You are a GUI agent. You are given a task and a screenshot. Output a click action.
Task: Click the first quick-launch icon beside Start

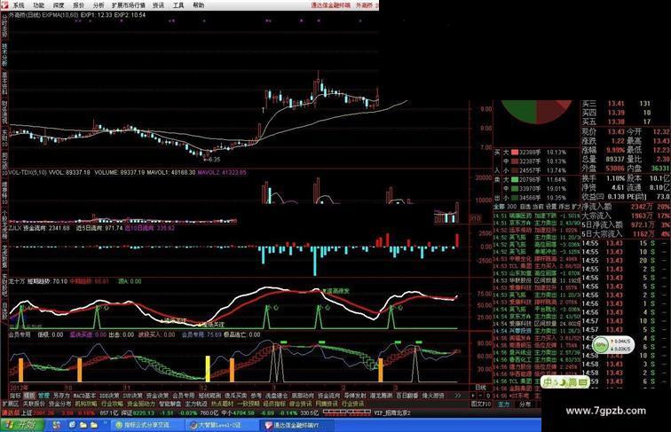point(57,425)
